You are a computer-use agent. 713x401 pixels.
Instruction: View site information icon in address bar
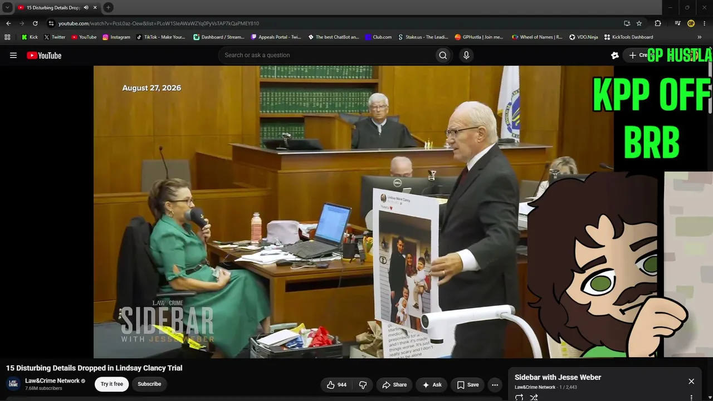(51, 23)
